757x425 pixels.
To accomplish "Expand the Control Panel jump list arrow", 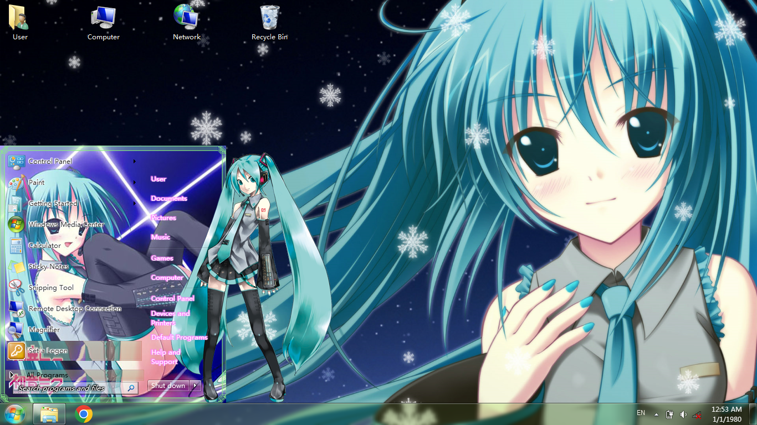I will (x=135, y=162).
